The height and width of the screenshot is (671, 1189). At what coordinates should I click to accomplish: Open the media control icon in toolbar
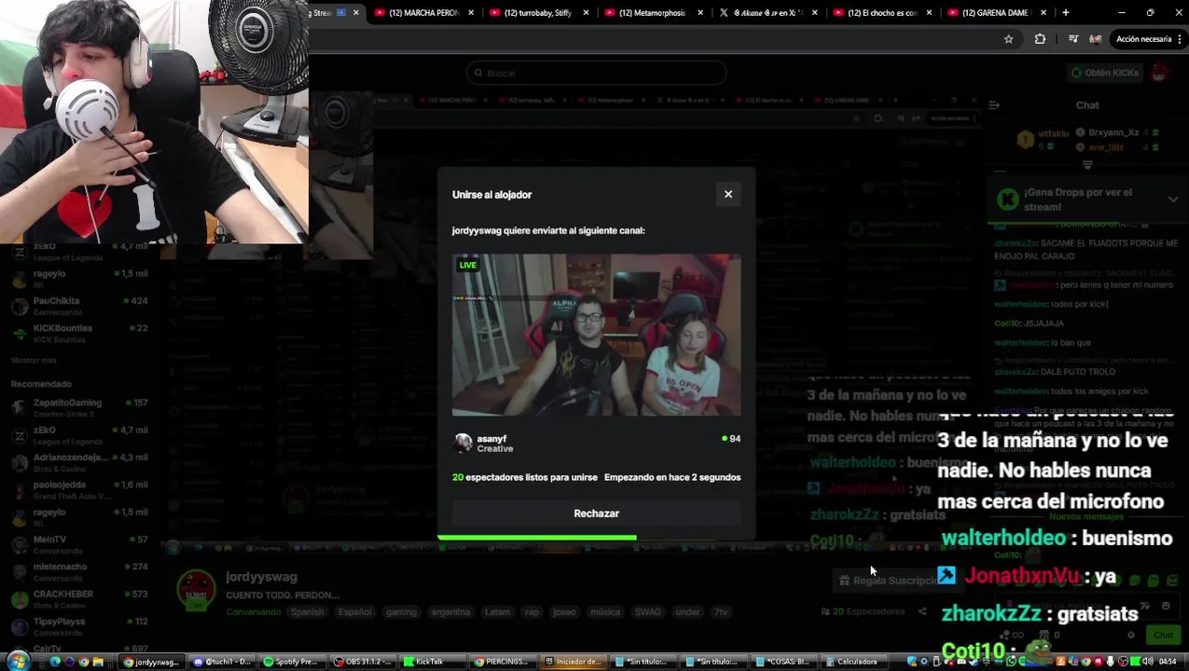[1072, 39]
